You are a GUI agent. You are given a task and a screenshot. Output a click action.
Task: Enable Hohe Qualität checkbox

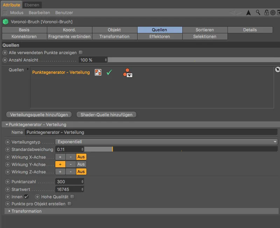pos(72,197)
